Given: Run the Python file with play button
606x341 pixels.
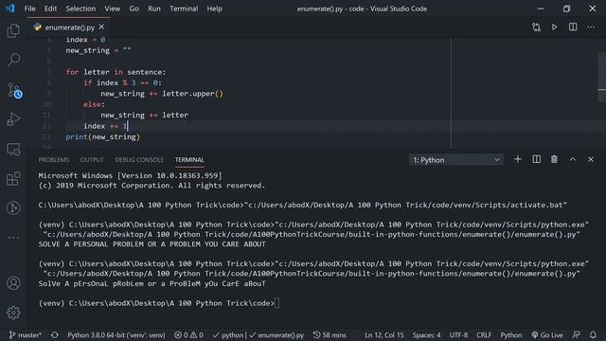Looking at the screenshot, I should pos(554,27).
